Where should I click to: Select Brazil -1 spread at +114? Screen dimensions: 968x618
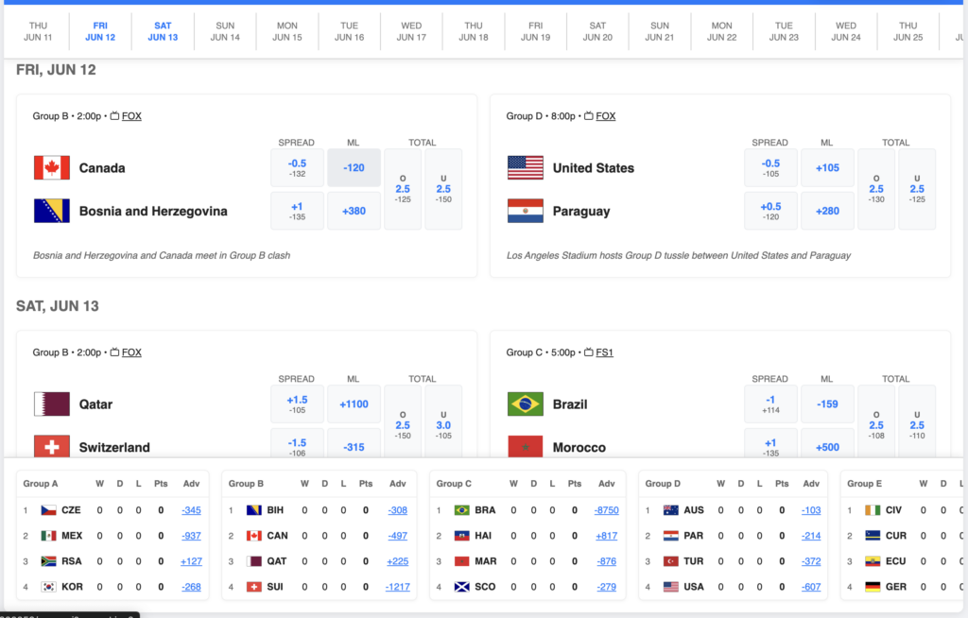click(x=770, y=404)
